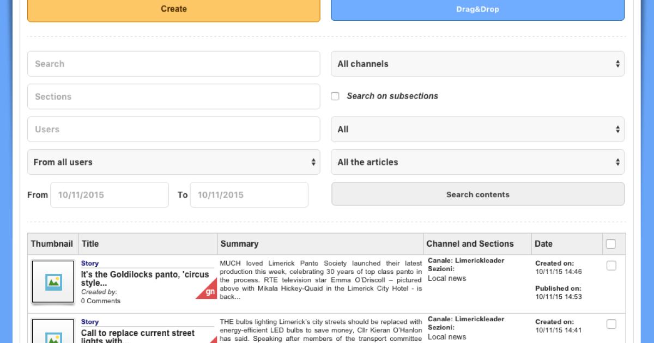654x343 pixels.
Task: Click the Sections input field
Action: click(173, 96)
